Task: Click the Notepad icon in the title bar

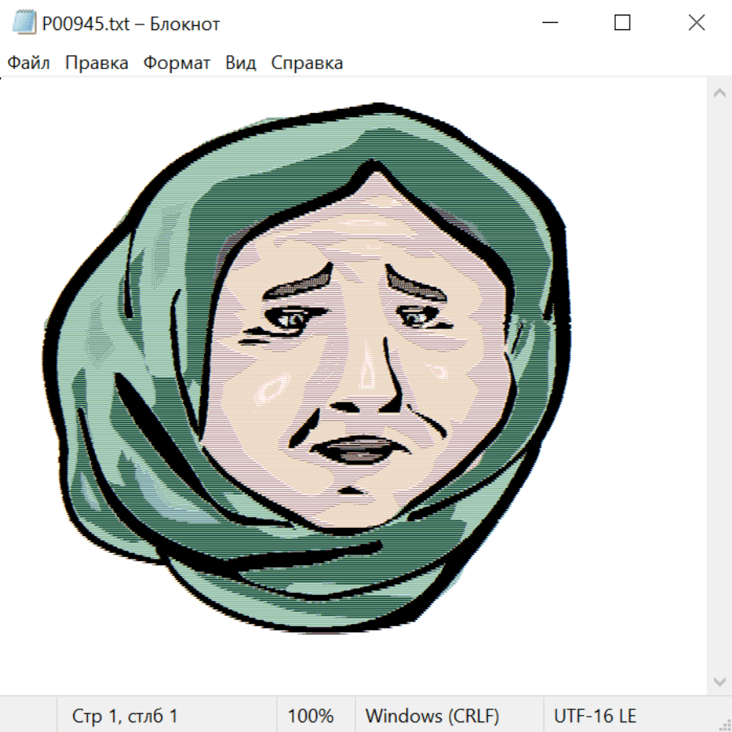Action: click(24, 24)
